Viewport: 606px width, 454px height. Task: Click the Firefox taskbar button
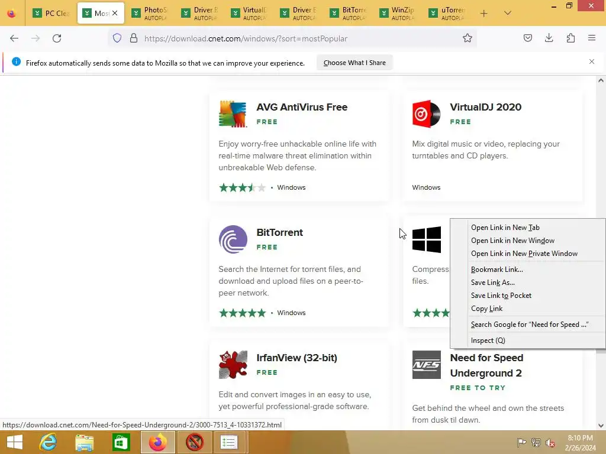pyautogui.click(x=158, y=442)
